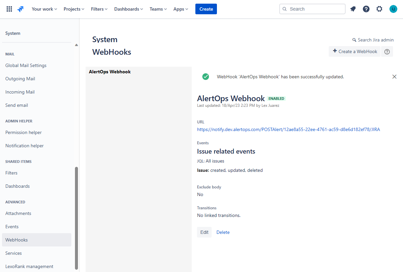
Task: Go to Global Mail Settings in sidebar
Action: 26,65
